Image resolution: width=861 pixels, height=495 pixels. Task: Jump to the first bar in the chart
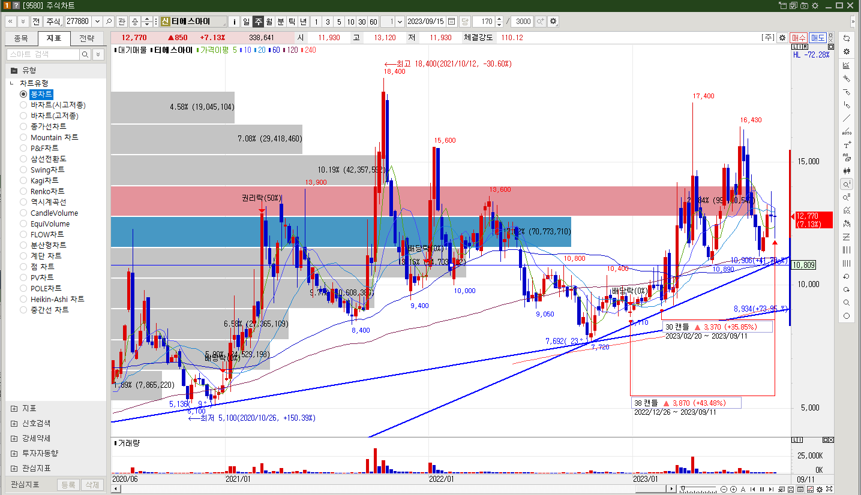pos(752,489)
